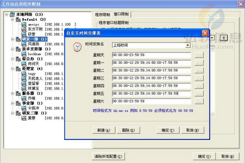Collapse the Default group node
This screenshot has height=163, width=245.
coord(12,20)
